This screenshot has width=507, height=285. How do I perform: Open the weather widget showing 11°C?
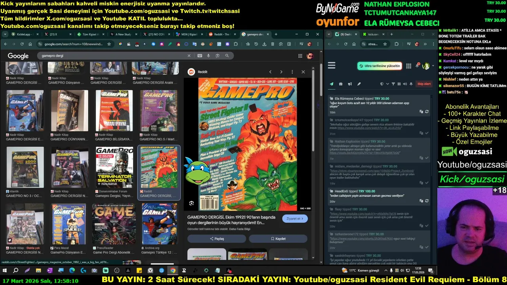[x=360, y=271]
